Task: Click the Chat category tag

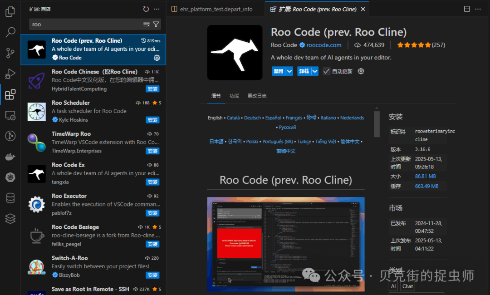Action: 407,286
